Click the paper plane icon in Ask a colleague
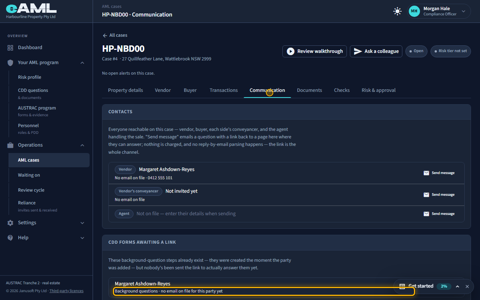480x300 pixels. (x=358, y=51)
